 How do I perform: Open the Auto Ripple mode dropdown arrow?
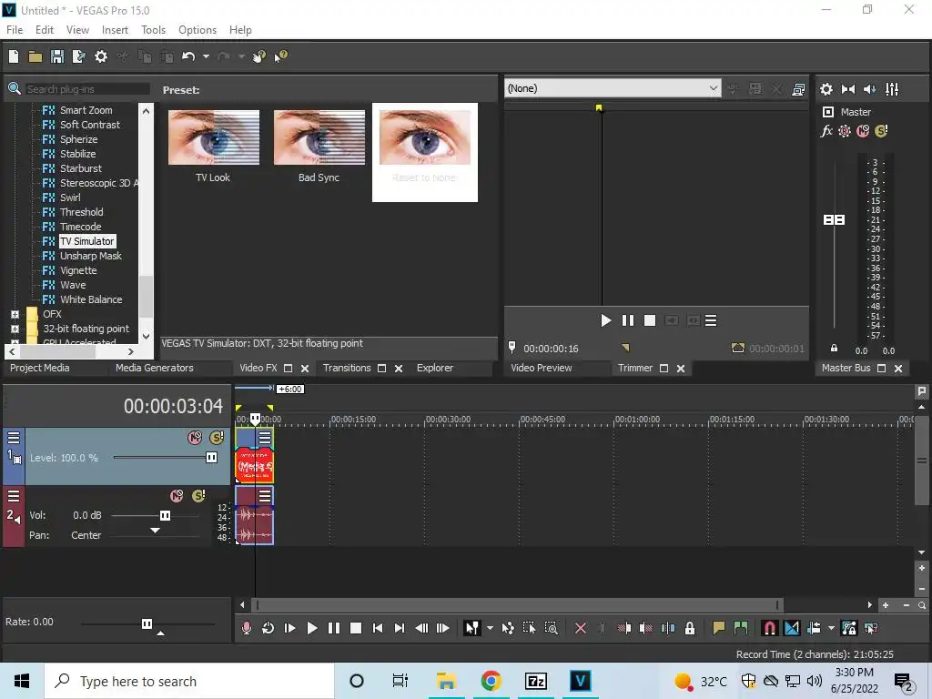tap(831, 628)
